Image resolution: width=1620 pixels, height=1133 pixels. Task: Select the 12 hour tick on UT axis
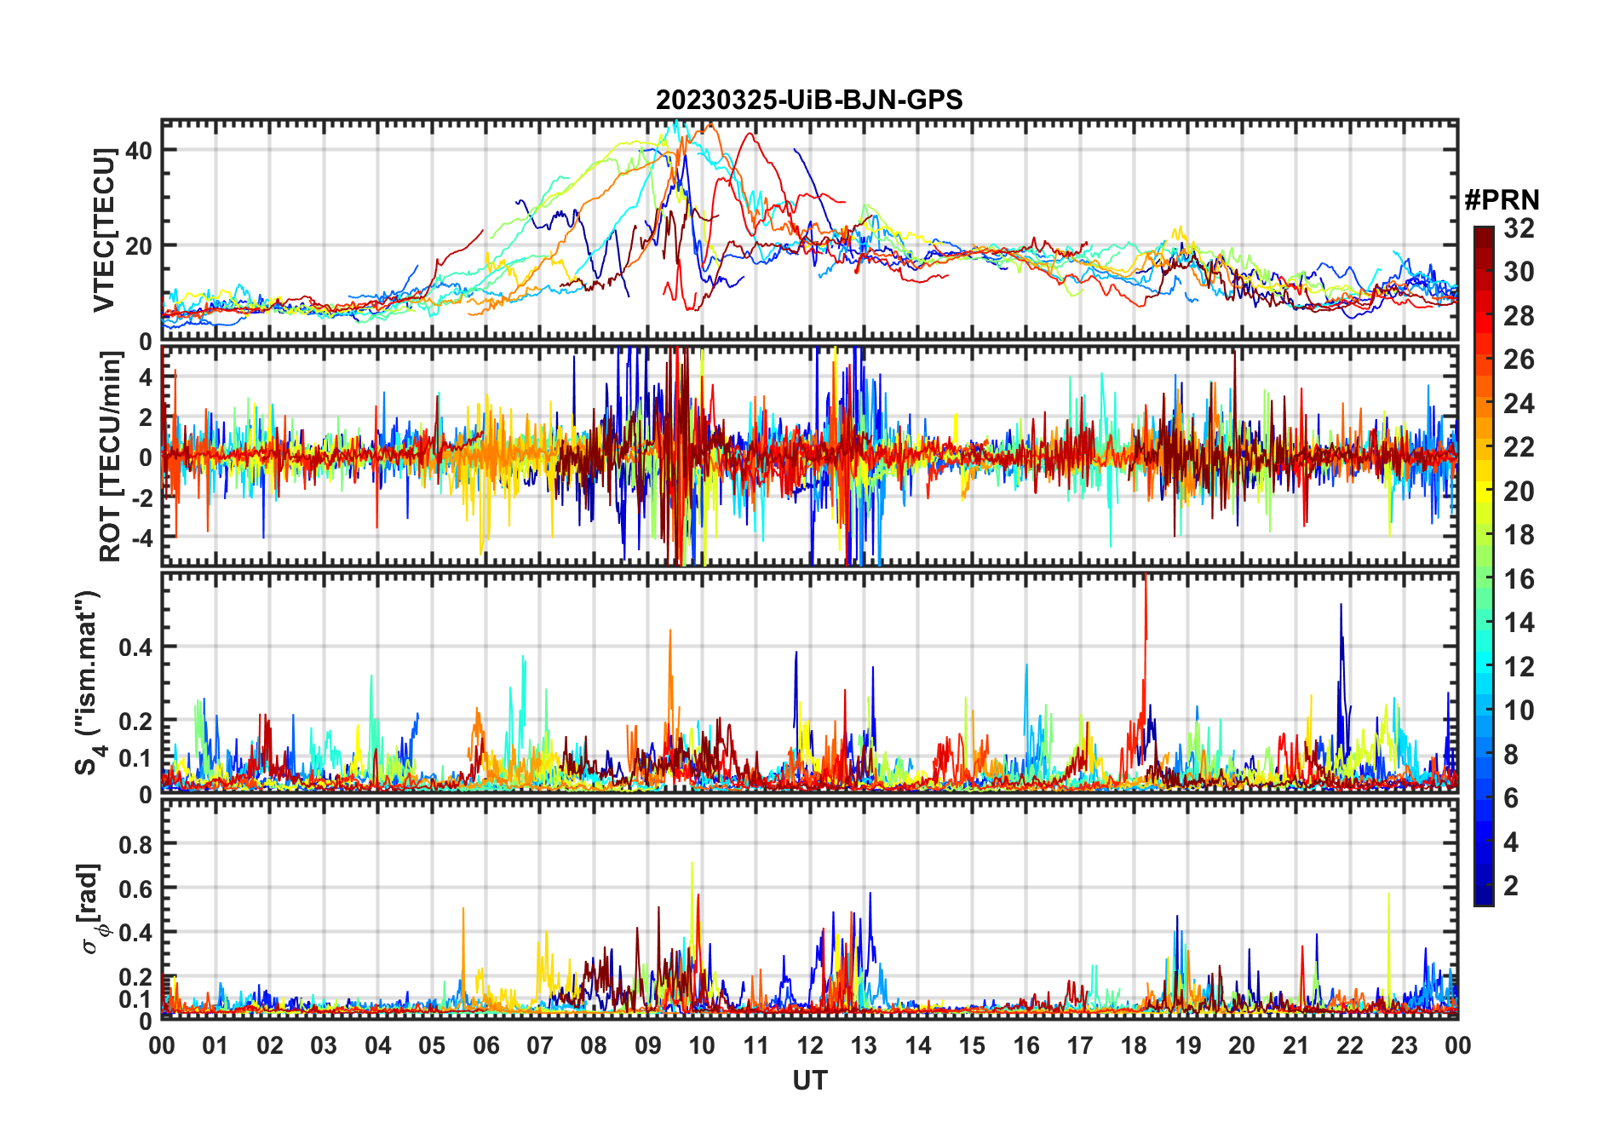(809, 1045)
